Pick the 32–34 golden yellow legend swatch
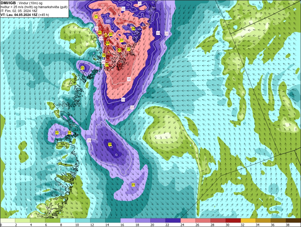 click(248, 220)
